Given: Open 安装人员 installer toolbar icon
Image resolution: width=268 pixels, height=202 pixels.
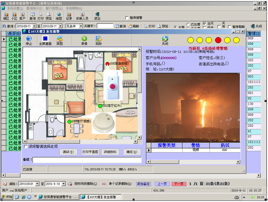Looking at the screenshot, I should coord(82,15).
